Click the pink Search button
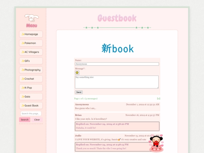 tap(25, 120)
